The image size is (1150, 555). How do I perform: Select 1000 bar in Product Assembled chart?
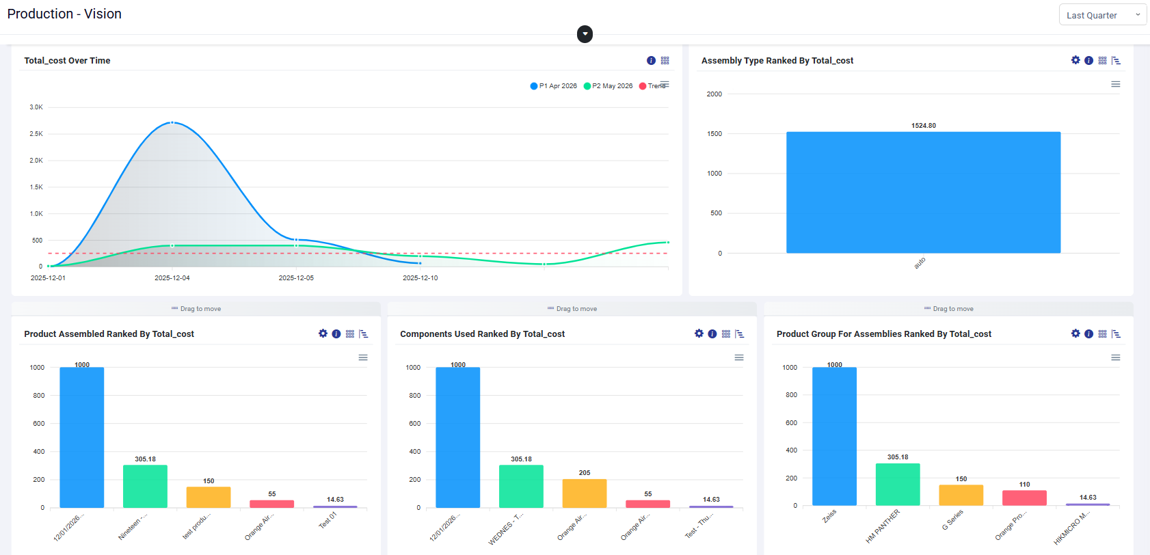click(82, 437)
